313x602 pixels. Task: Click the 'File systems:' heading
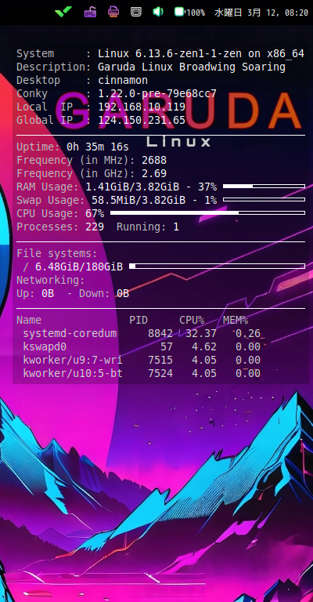point(57,253)
